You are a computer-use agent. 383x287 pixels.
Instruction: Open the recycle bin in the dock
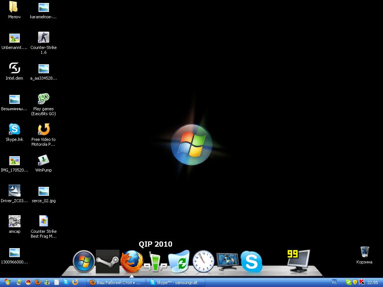click(x=179, y=261)
